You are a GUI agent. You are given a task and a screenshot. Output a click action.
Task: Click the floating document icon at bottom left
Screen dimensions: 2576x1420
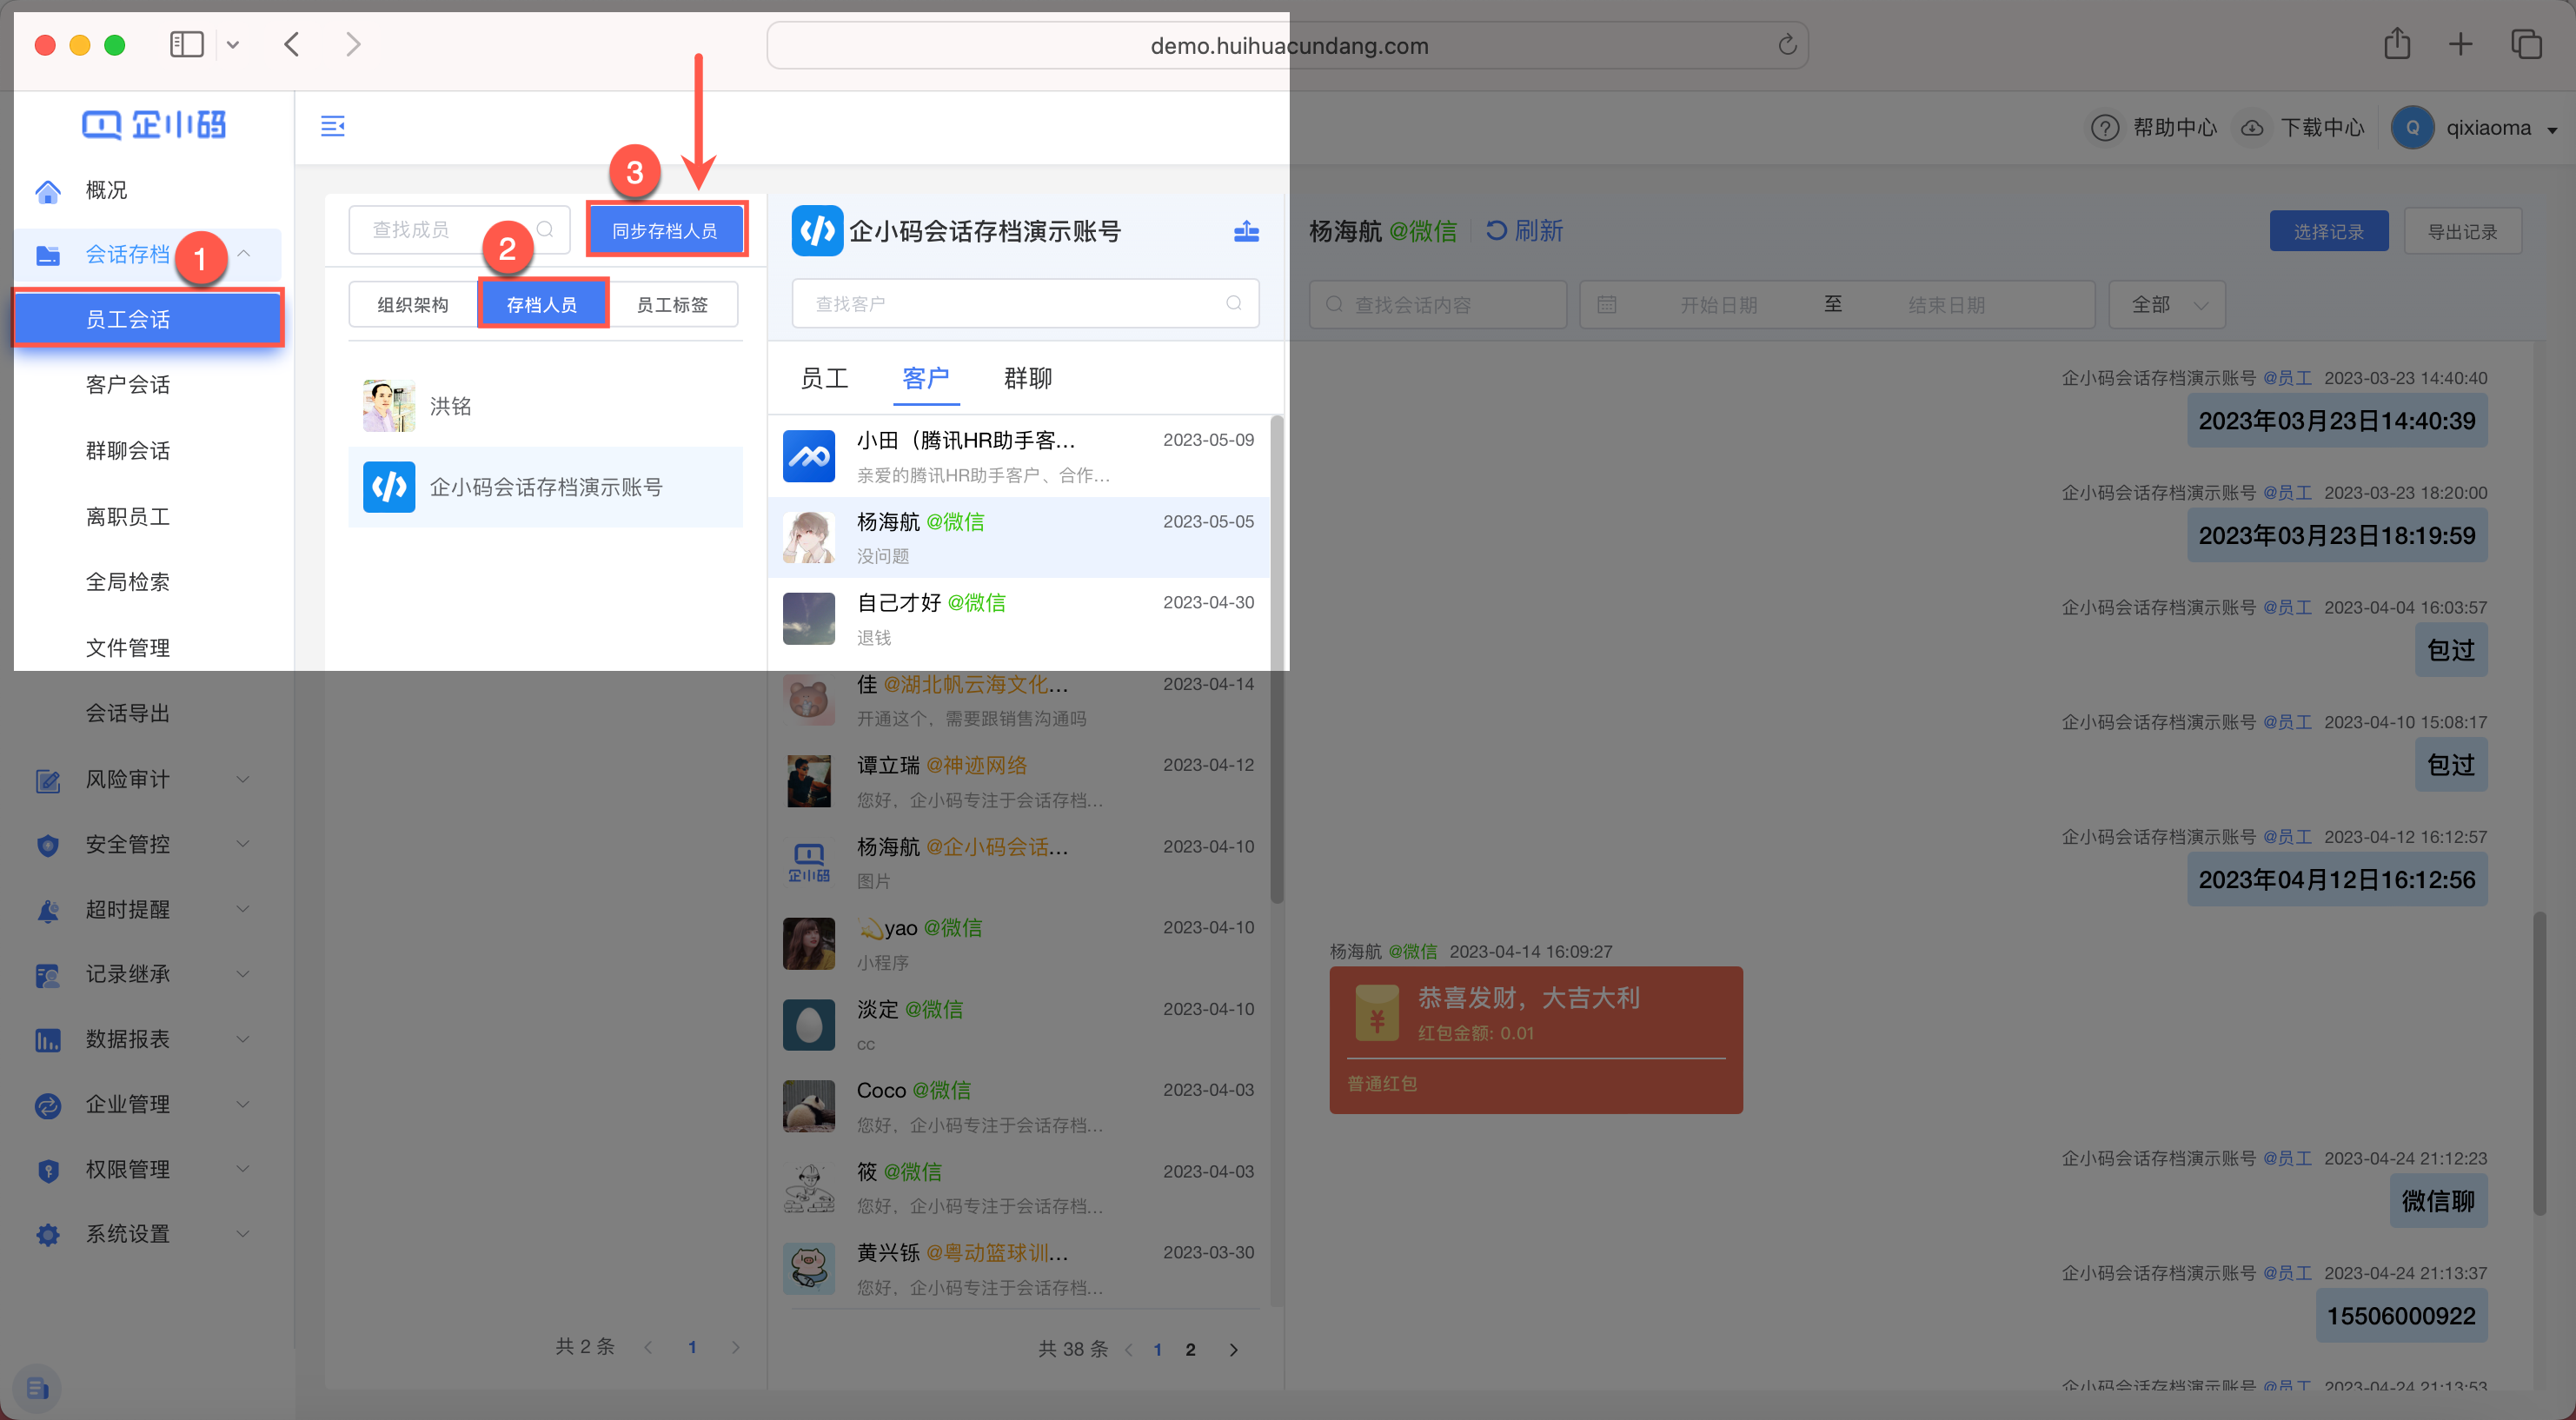37,1388
